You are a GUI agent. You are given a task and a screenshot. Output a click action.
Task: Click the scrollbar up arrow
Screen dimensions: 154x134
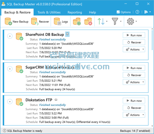pyautogui.click(x=152, y=29)
